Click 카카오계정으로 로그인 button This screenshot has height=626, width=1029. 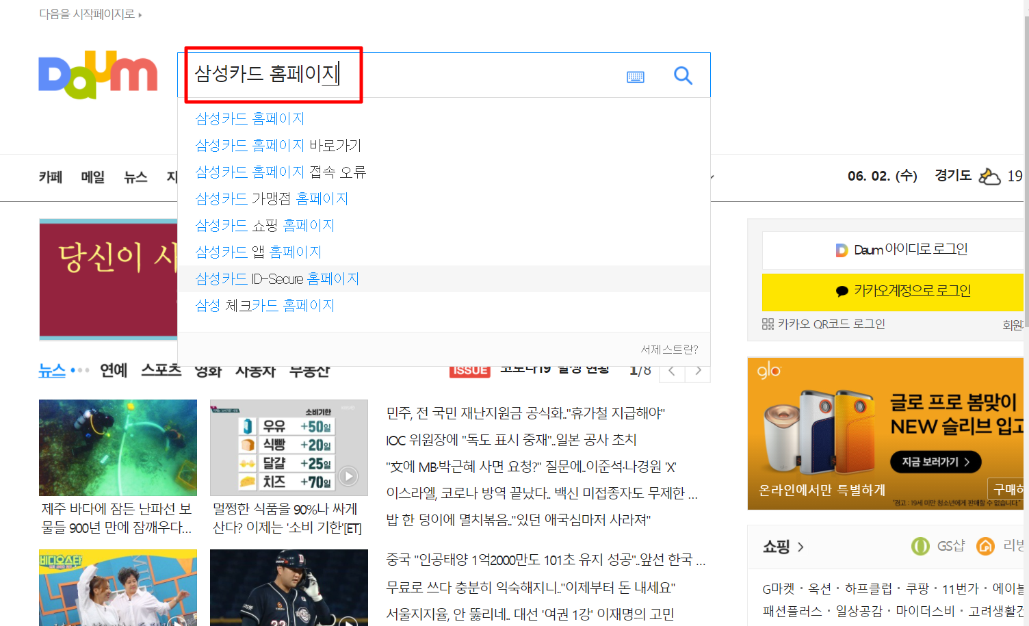pyautogui.click(x=893, y=292)
